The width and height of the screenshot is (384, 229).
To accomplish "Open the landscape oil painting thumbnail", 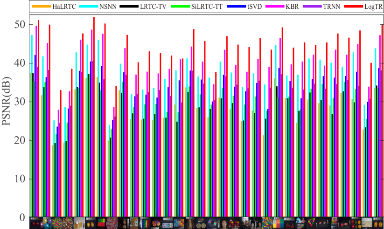I will coord(367,223).
